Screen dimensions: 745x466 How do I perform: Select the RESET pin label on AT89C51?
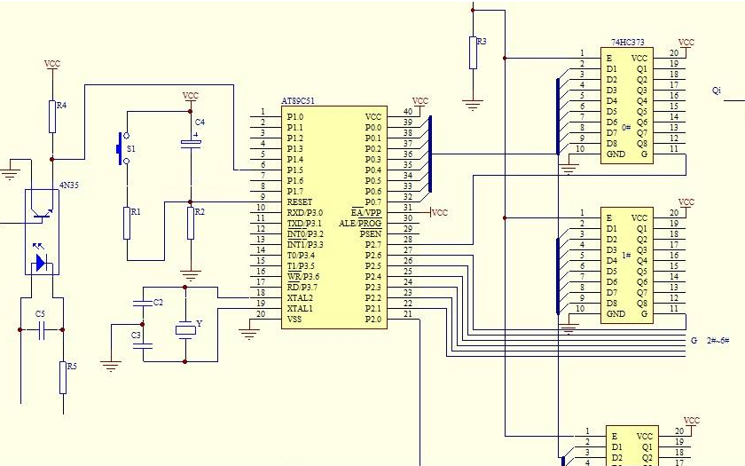click(299, 202)
